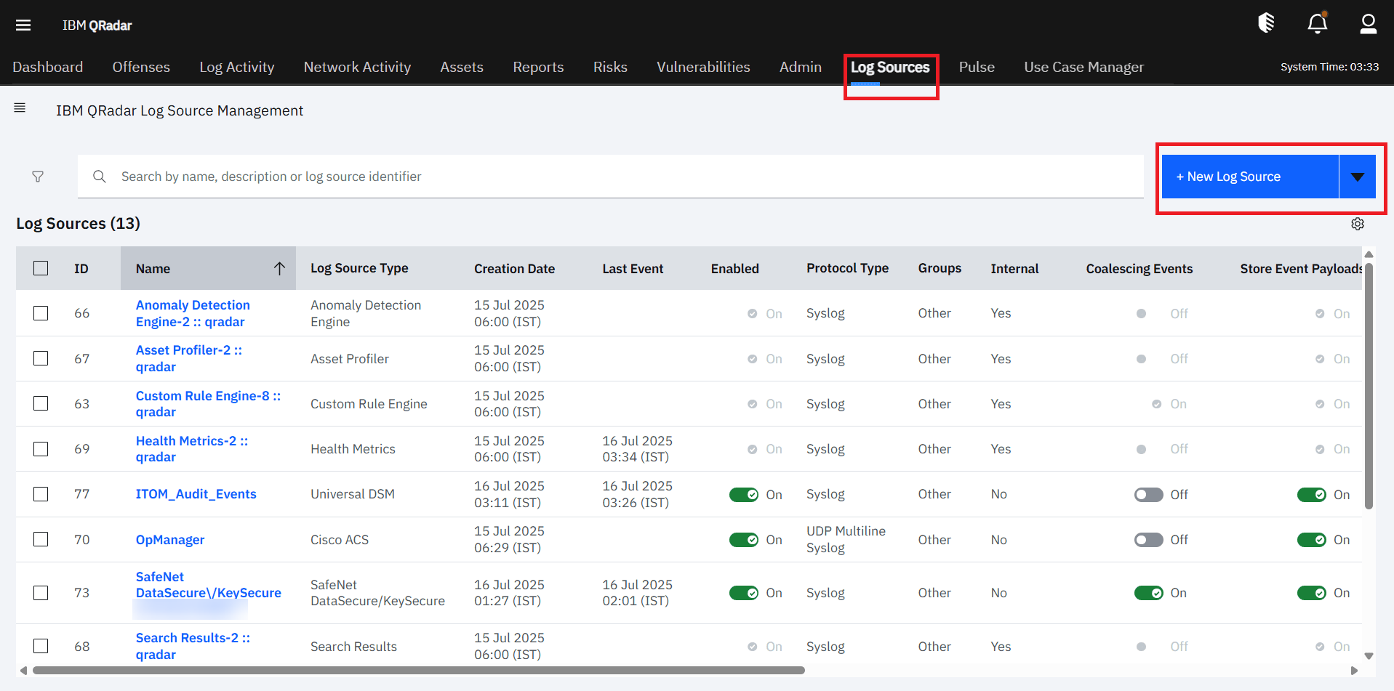The image size is (1394, 691).
Task: Check the Custom Rule Engine-8 row checkbox
Action: tap(41, 403)
